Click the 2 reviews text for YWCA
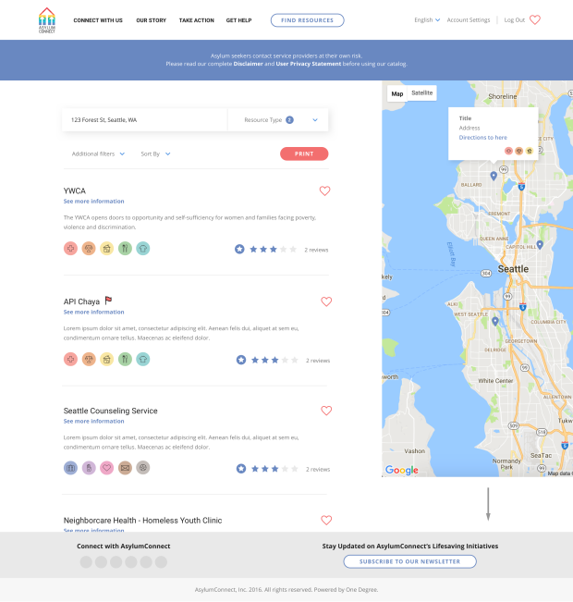 pos(316,250)
